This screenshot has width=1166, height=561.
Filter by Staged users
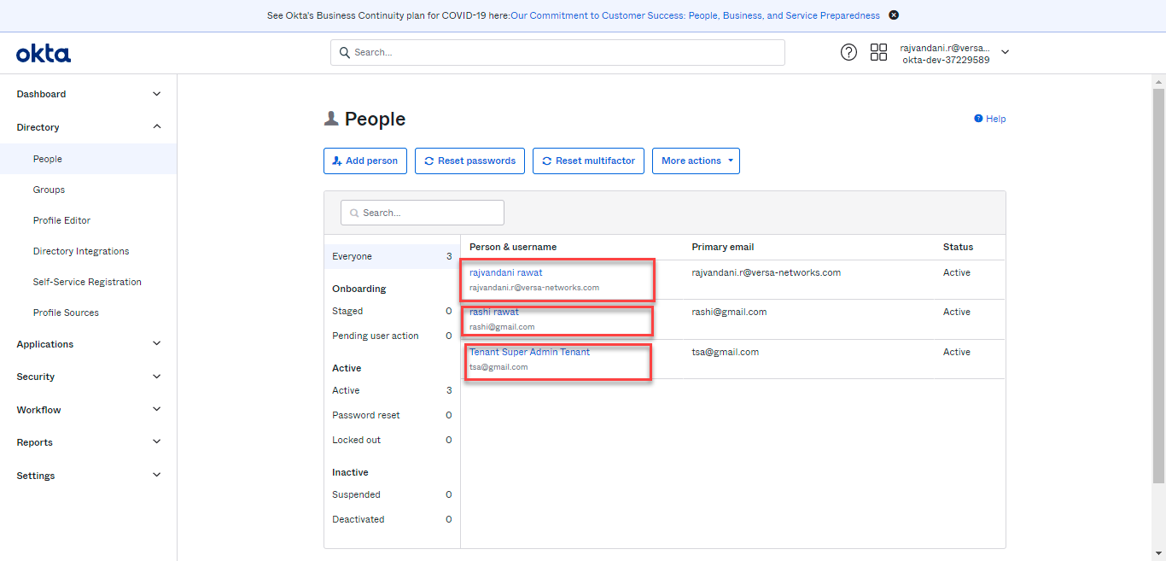[392, 311]
